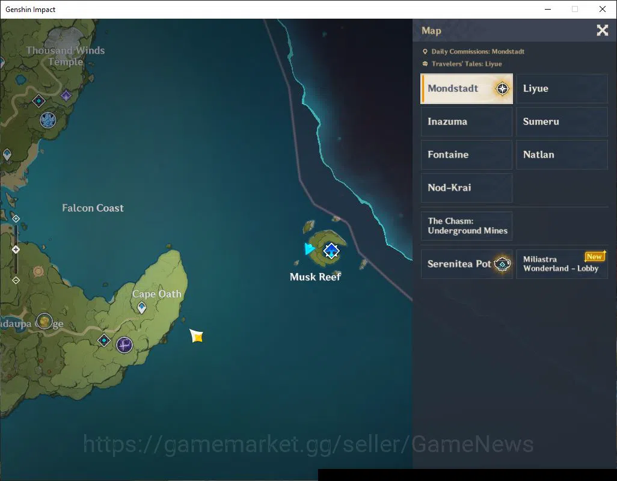The width and height of the screenshot is (617, 481).
Task: Select the Nod-Krai region
Action: [x=466, y=188]
